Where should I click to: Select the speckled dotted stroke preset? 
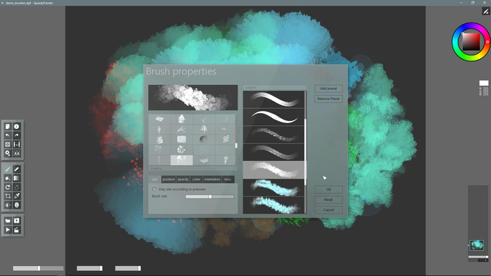click(274, 135)
